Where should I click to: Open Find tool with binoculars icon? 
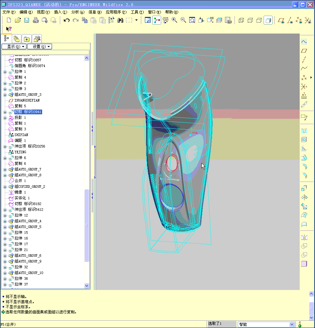120,20
